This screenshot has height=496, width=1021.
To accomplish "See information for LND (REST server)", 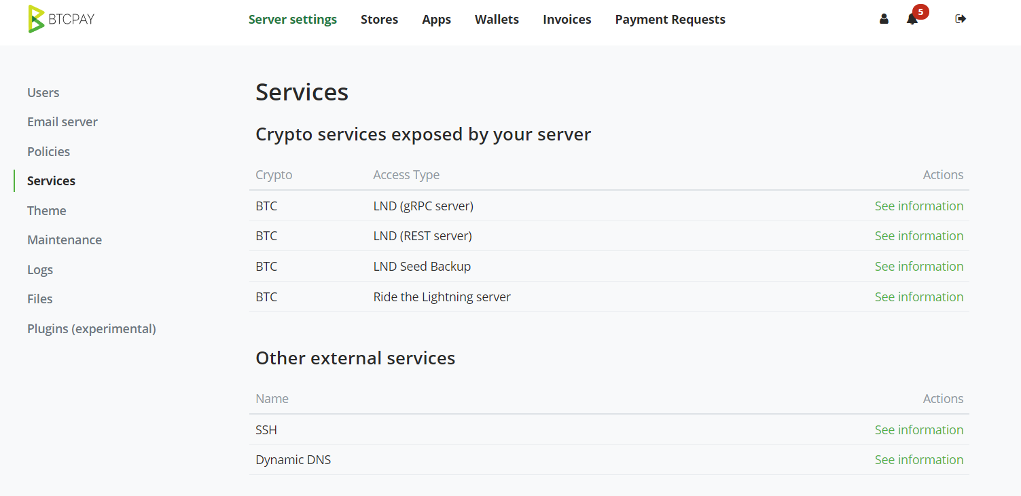I will [919, 235].
